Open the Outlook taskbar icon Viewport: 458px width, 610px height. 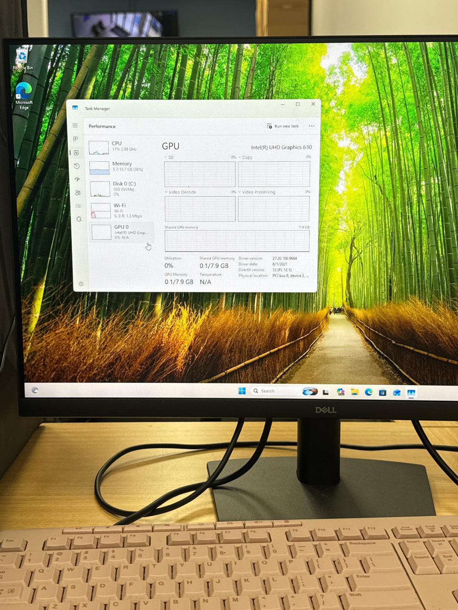pos(397,392)
